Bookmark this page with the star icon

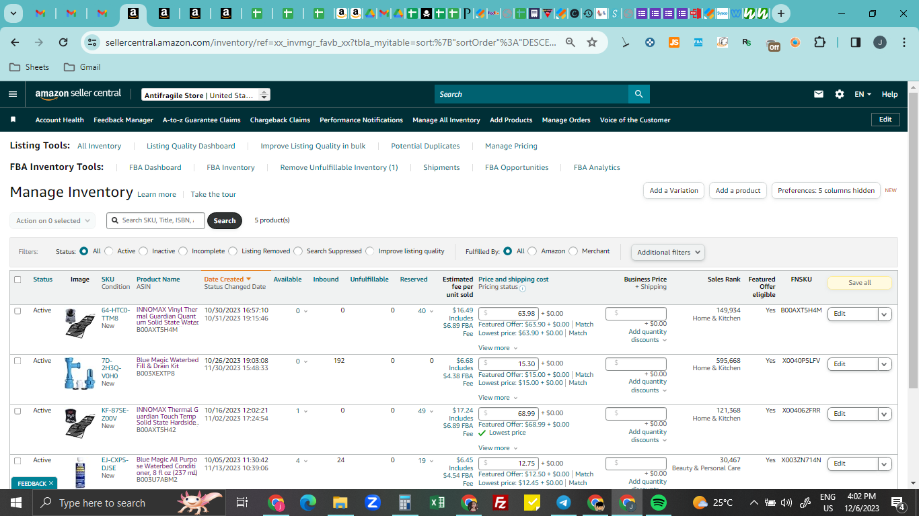(592, 42)
